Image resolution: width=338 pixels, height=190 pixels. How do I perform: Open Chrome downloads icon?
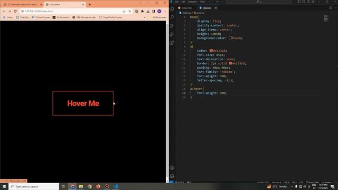click(148, 11)
